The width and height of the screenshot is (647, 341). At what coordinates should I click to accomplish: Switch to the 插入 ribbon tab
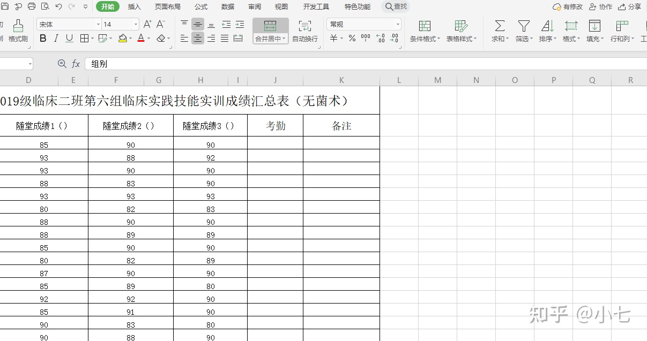[x=134, y=6]
